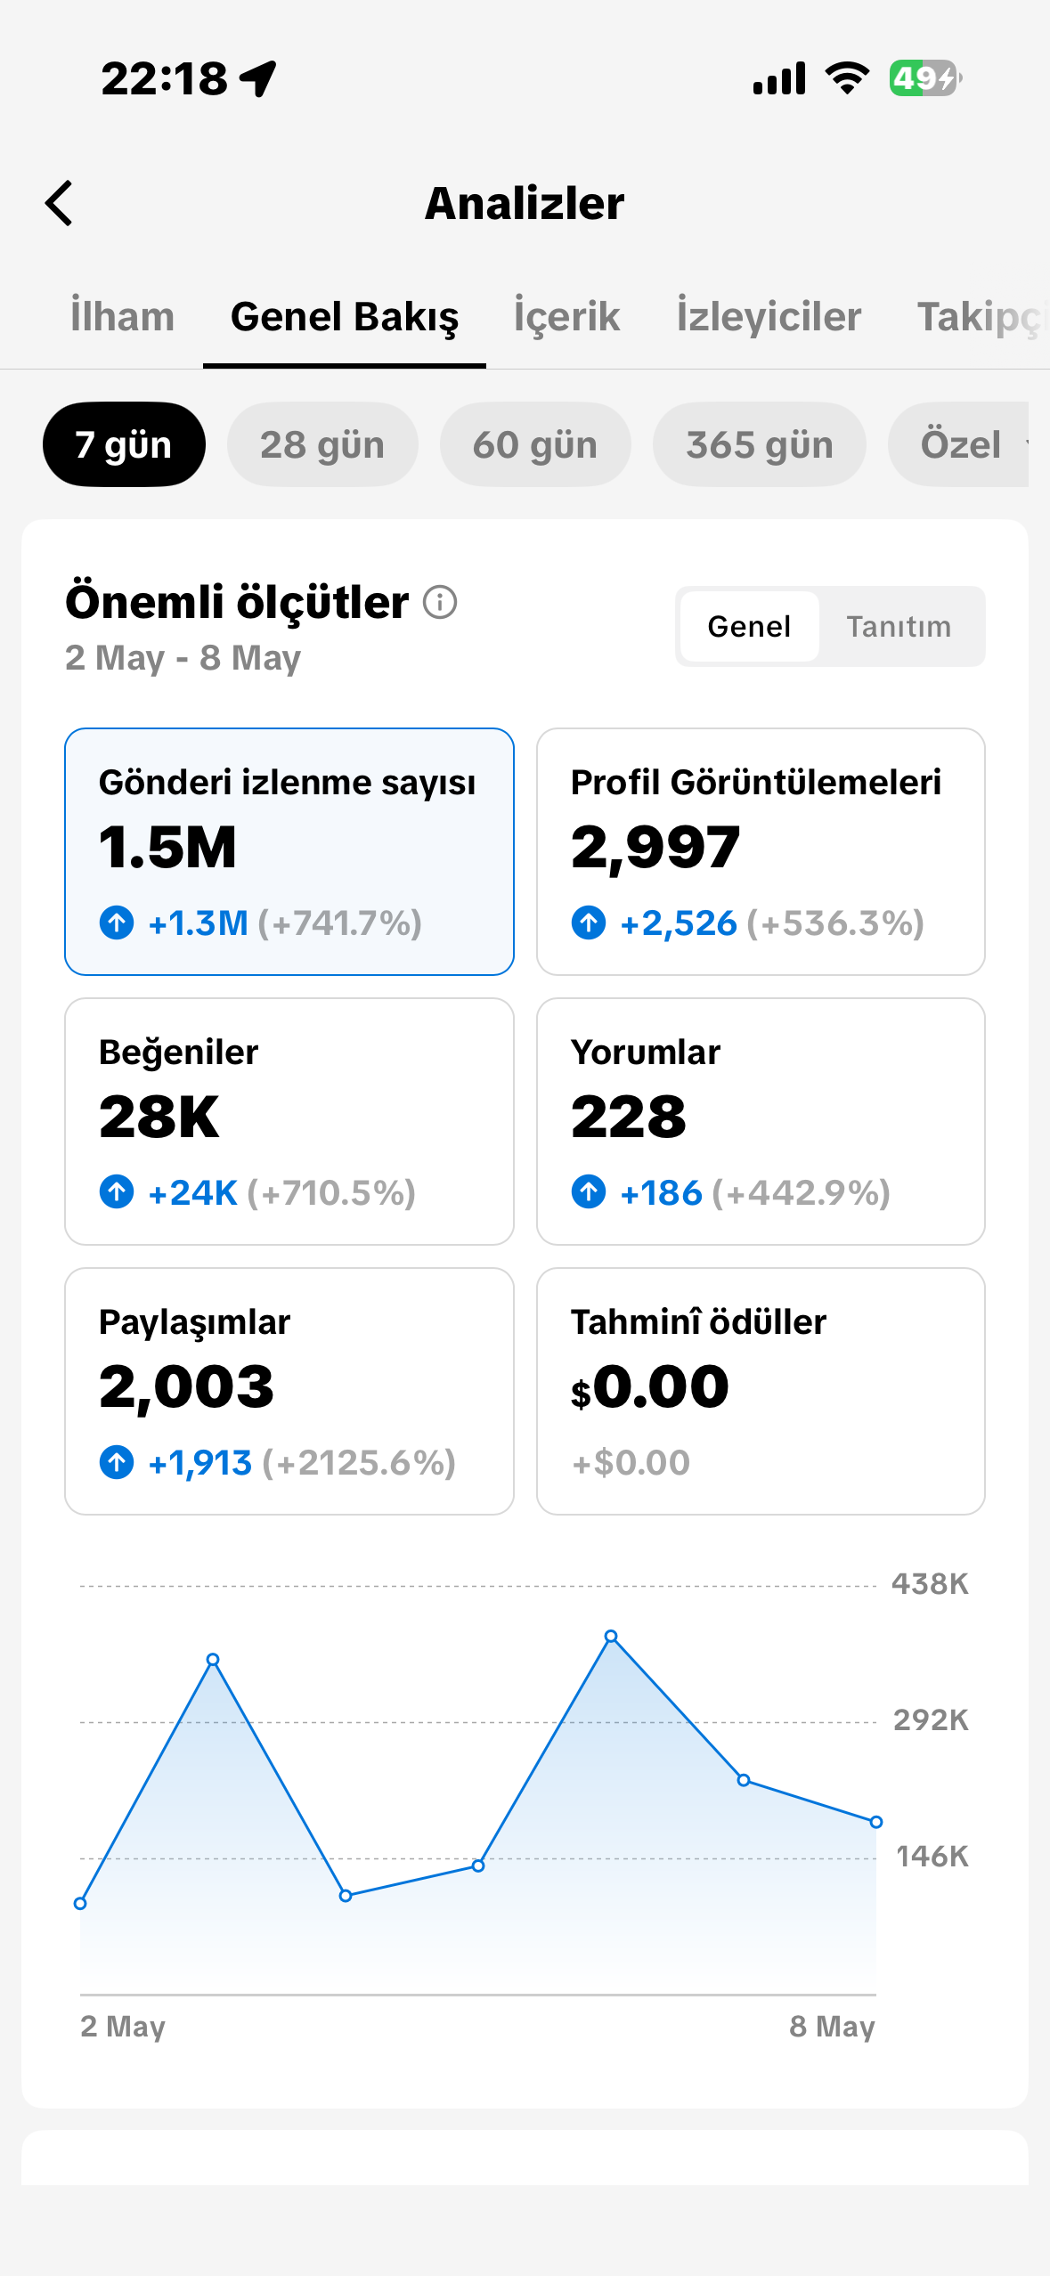Viewport: 1050px width, 2276px height.
Task: Select the 28 gün filter chip
Action: tap(322, 444)
